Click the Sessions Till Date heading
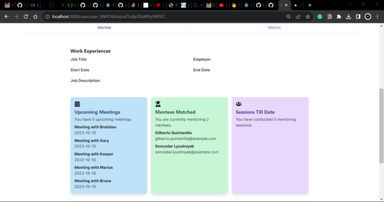Viewport: 384px width, 202px height. (255, 112)
